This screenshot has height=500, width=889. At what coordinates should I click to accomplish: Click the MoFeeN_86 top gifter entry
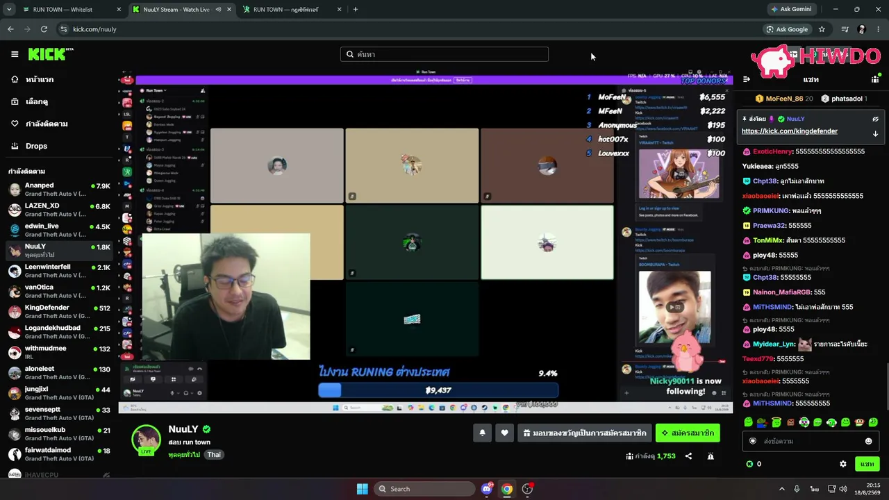784,99
